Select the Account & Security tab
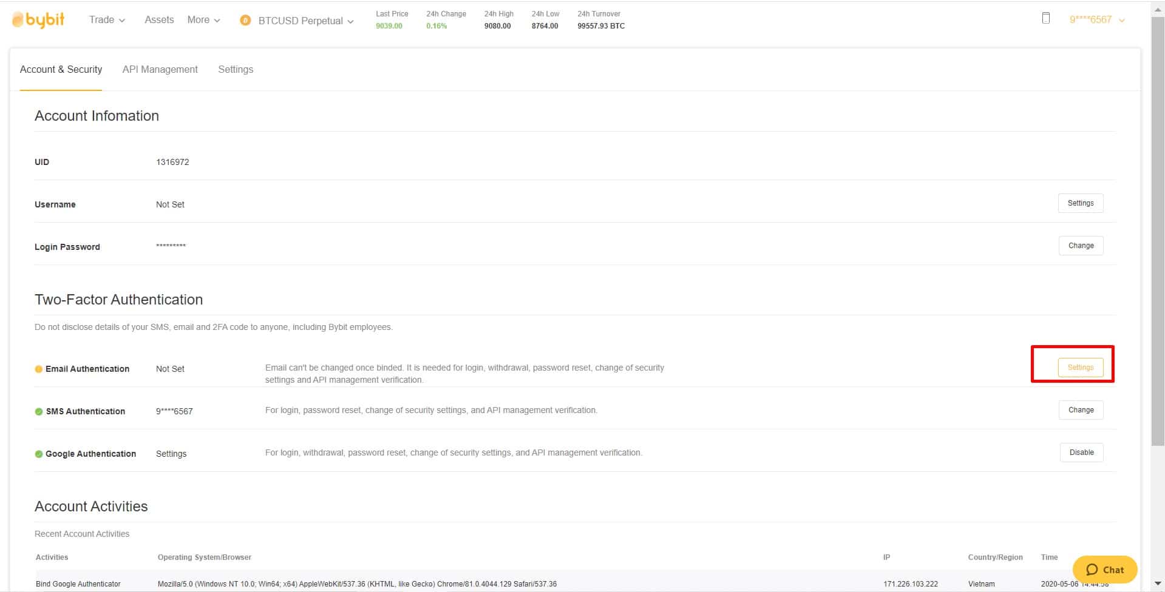The width and height of the screenshot is (1165, 592). [x=61, y=69]
